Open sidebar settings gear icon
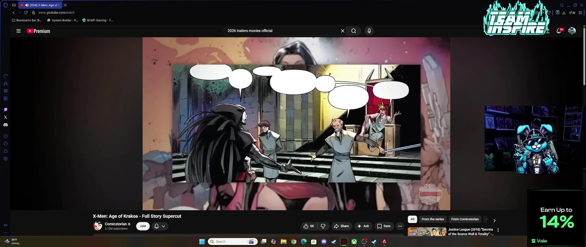The height and width of the screenshot is (247, 586). [x=5, y=159]
